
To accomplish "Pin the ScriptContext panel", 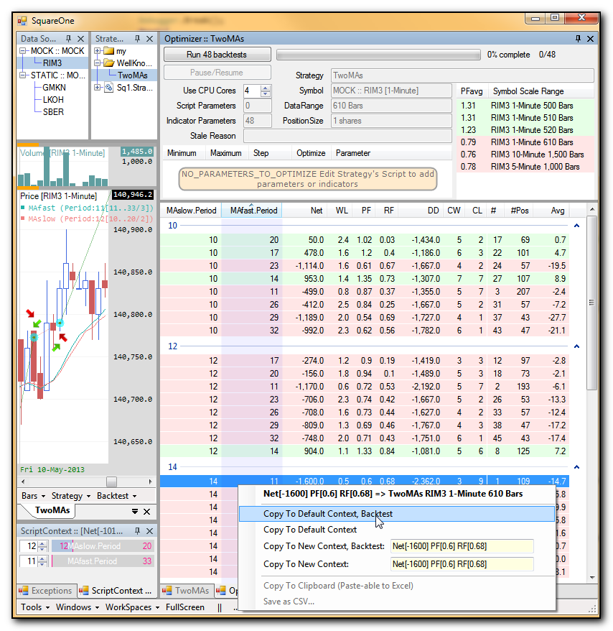I will tap(137, 531).
